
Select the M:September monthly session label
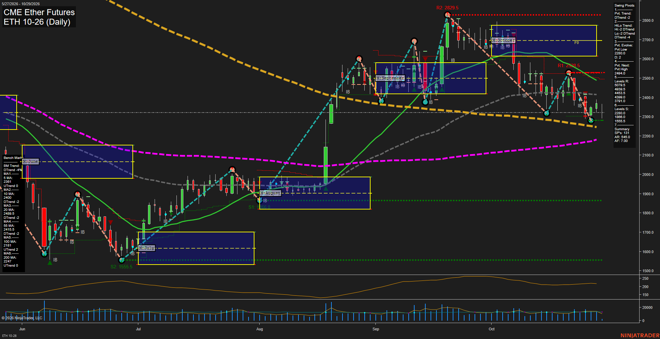(390, 78)
